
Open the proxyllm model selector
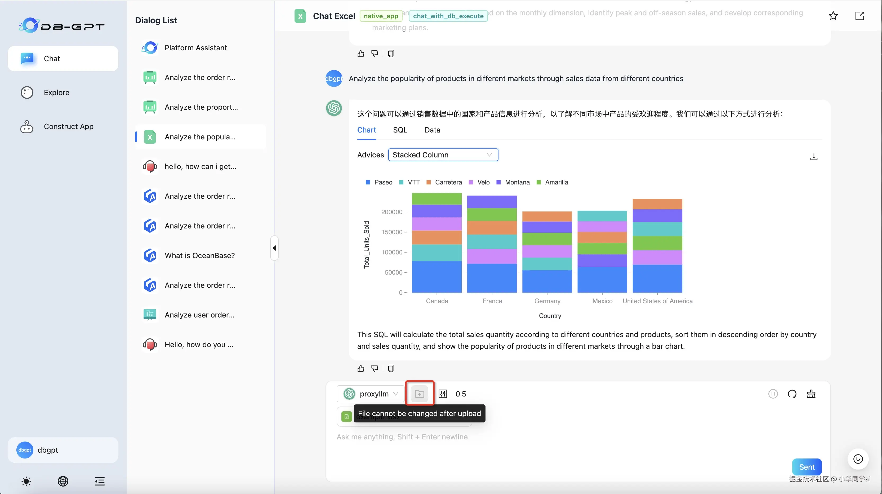click(x=370, y=394)
